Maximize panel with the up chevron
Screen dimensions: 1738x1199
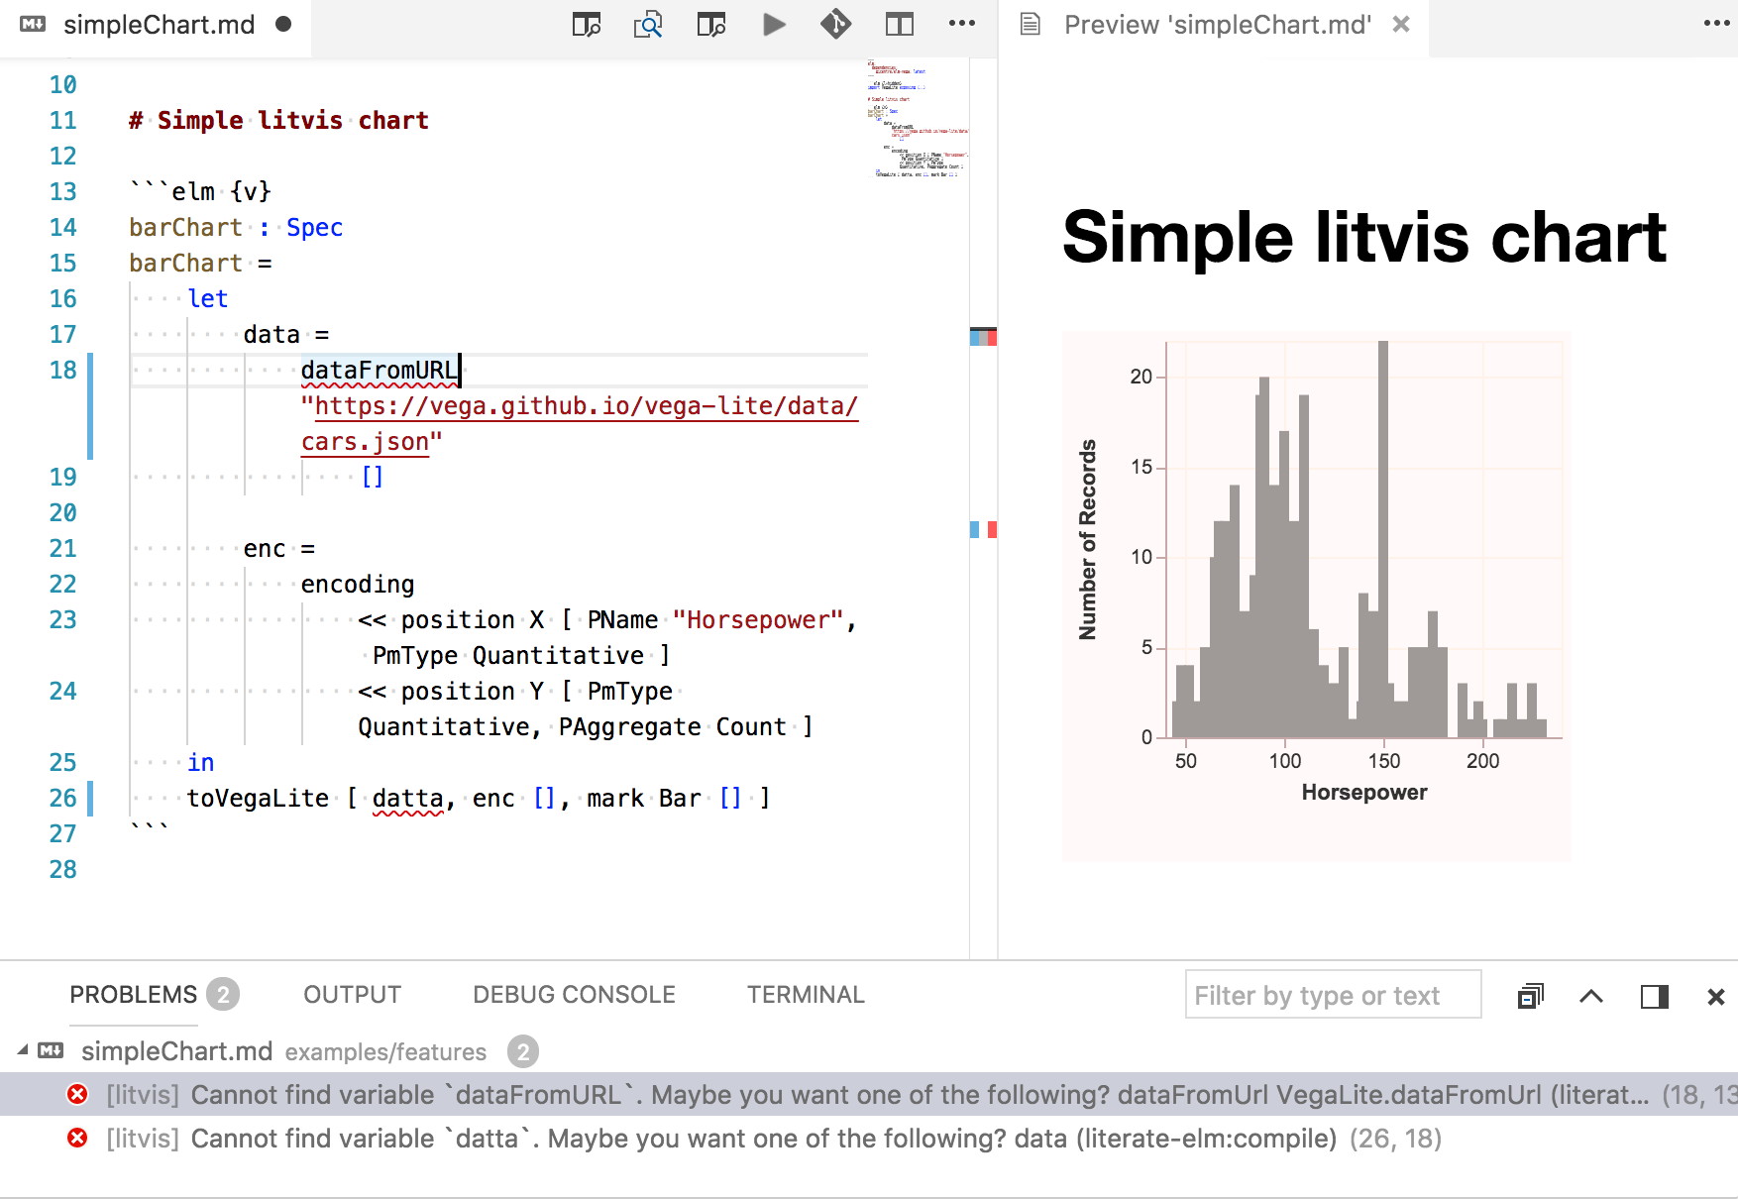(x=1591, y=996)
